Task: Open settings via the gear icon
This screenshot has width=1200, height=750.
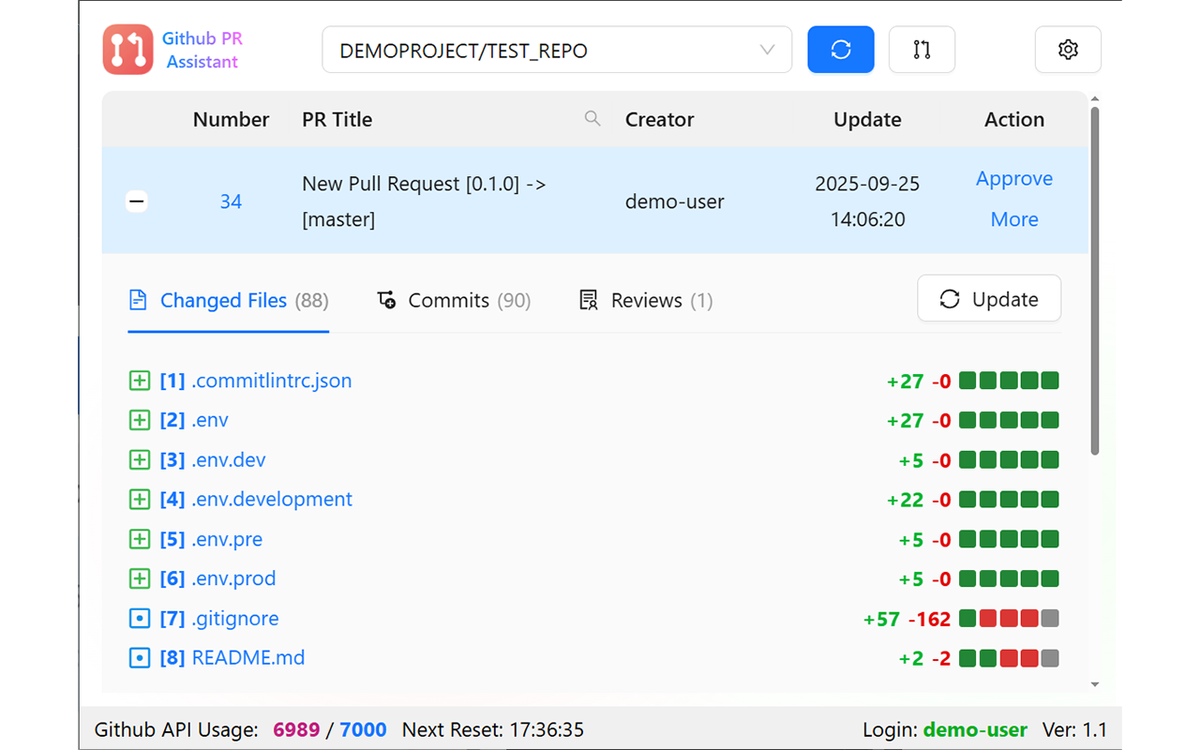Action: (x=1068, y=50)
